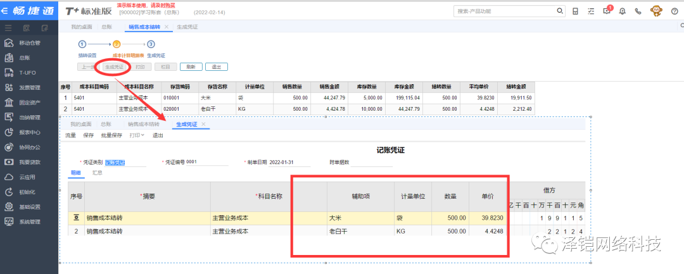Open the 移动仓管 module in sidebar
This screenshot has width=684, height=274.
click(x=29, y=43)
